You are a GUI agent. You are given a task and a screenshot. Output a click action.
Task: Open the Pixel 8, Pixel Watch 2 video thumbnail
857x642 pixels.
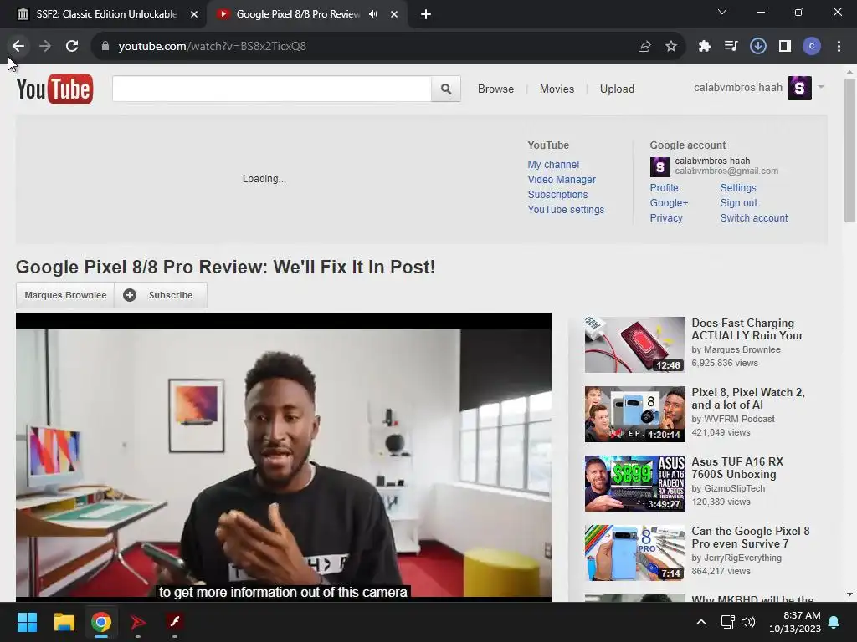634,415
